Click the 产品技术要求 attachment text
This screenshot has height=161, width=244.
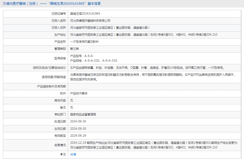pos(79,94)
